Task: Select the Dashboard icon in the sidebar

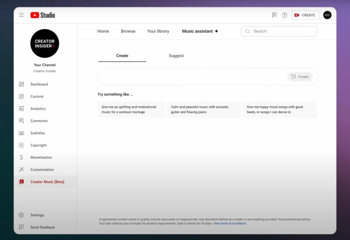Action: 21,84
